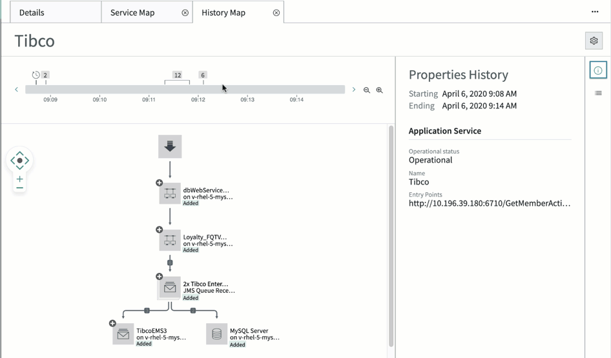This screenshot has height=358, width=611.
Task: Show the info properties panel icon
Action: pyautogui.click(x=598, y=70)
